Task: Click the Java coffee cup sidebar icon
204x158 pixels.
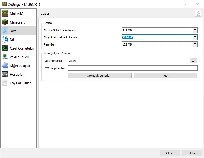Action: click(x=5, y=31)
